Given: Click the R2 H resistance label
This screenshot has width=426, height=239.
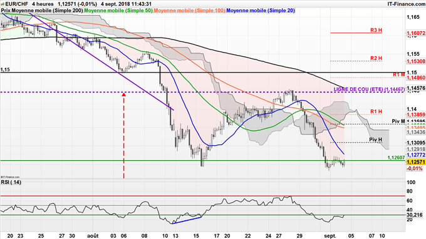Looking at the screenshot, I should [x=376, y=58].
